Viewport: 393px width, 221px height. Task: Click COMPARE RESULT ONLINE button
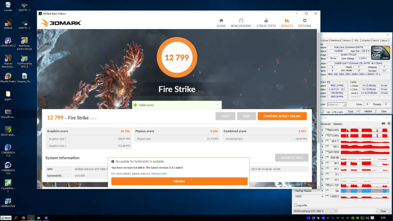click(282, 116)
